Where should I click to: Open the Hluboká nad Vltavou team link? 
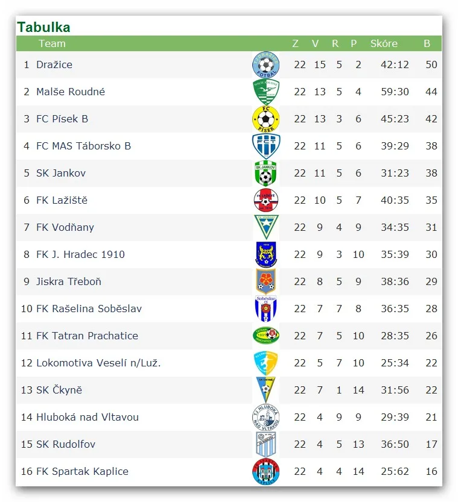pyautogui.click(x=87, y=417)
